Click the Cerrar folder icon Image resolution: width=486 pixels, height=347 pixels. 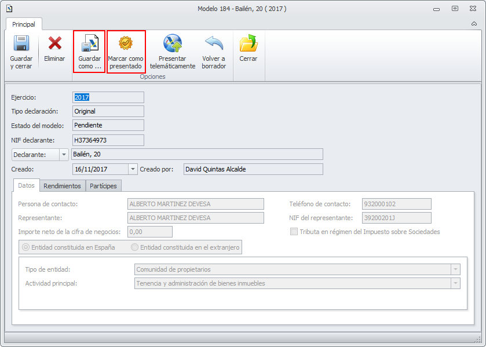[x=249, y=43]
